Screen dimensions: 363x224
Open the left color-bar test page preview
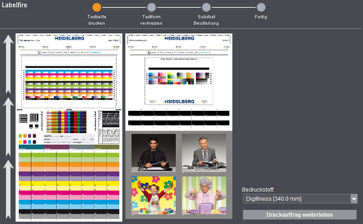[69, 127]
